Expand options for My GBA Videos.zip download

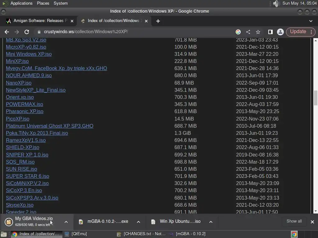[66, 222]
